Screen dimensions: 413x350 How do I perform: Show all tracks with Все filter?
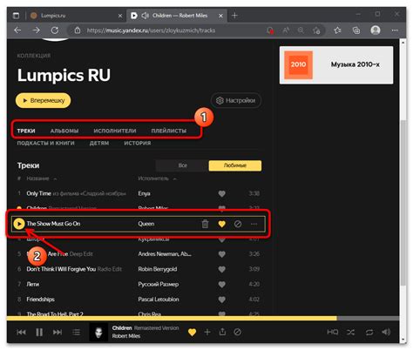click(x=182, y=165)
